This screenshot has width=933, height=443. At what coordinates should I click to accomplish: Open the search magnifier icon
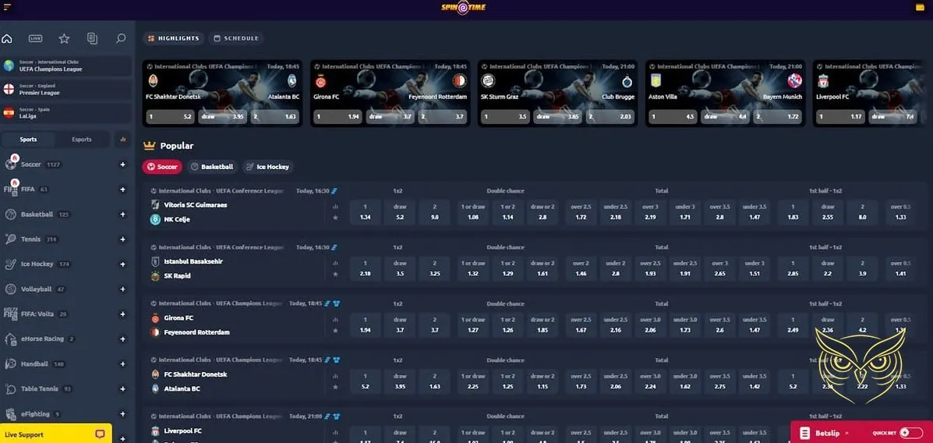point(121,39)
